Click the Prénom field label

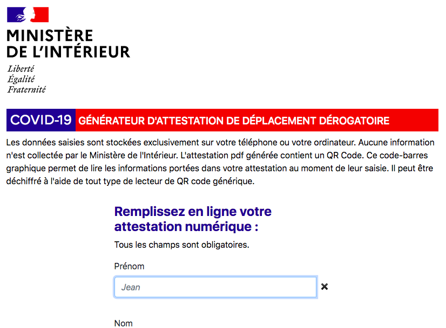129,267
